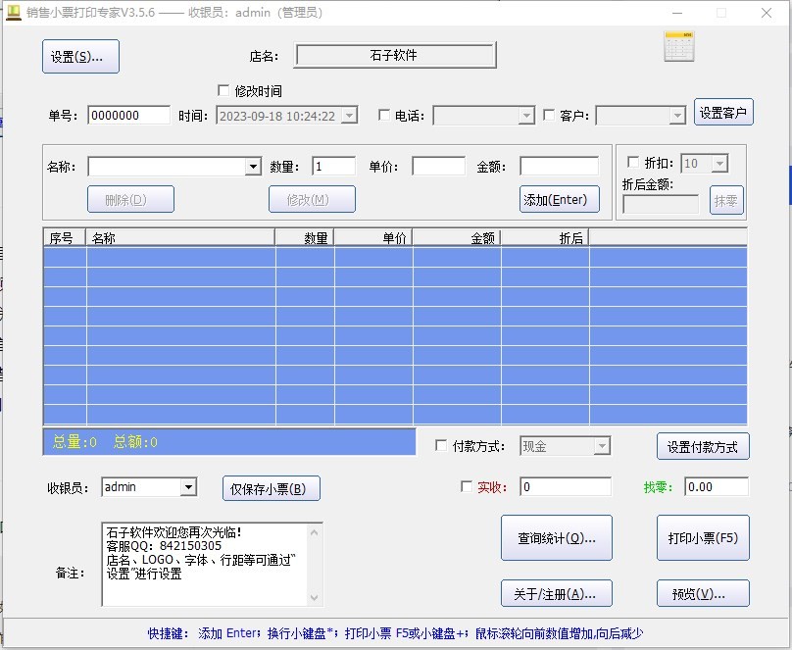Click the calculator icon near the top right
792x650 pixels.
pos(677,46)
